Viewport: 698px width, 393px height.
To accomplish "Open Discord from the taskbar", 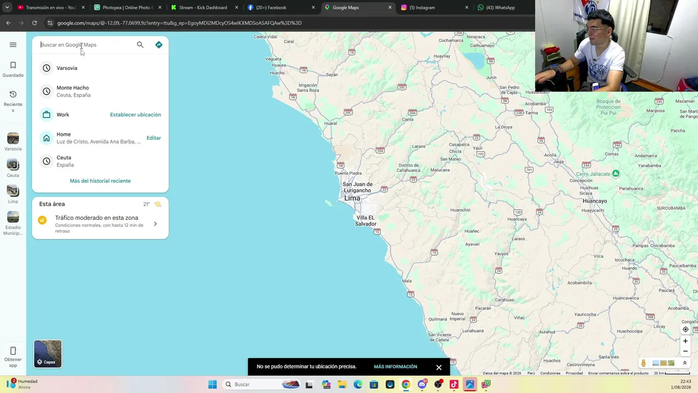I will (422, 384).
